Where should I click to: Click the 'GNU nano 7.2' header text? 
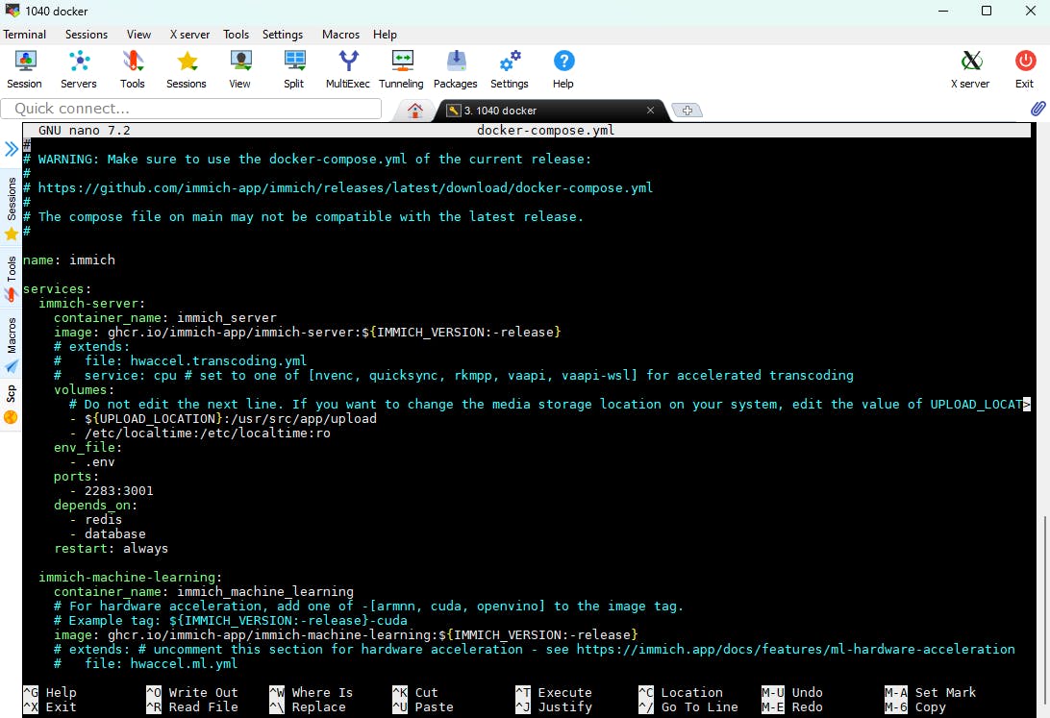(x=85, y=131)
